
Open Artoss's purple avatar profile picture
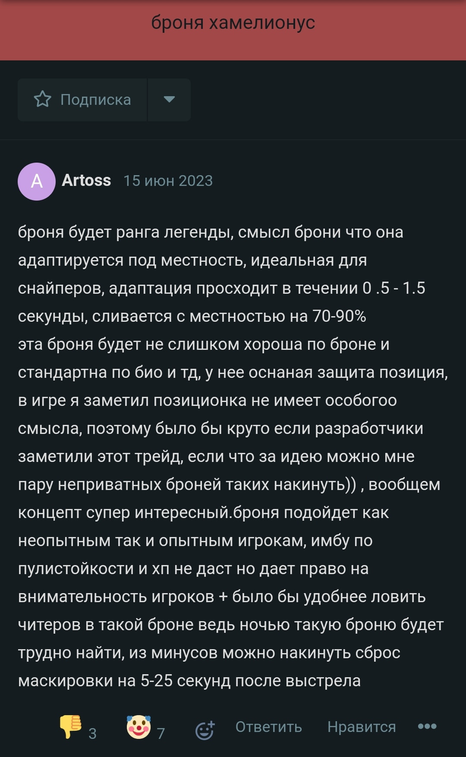point(37,181)
